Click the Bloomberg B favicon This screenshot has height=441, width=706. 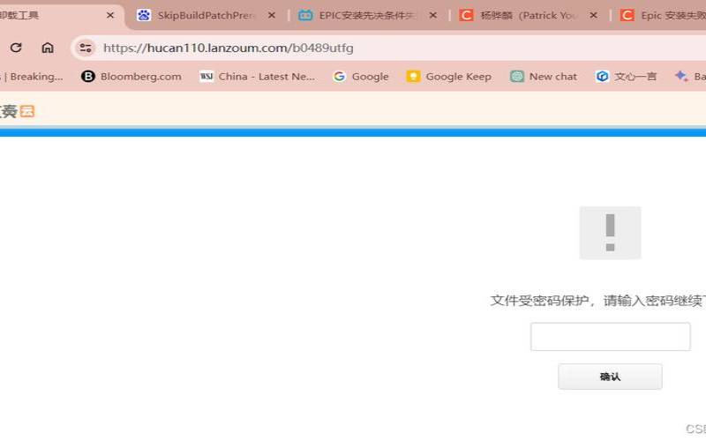pyautogui.click(x=87, y=77)
